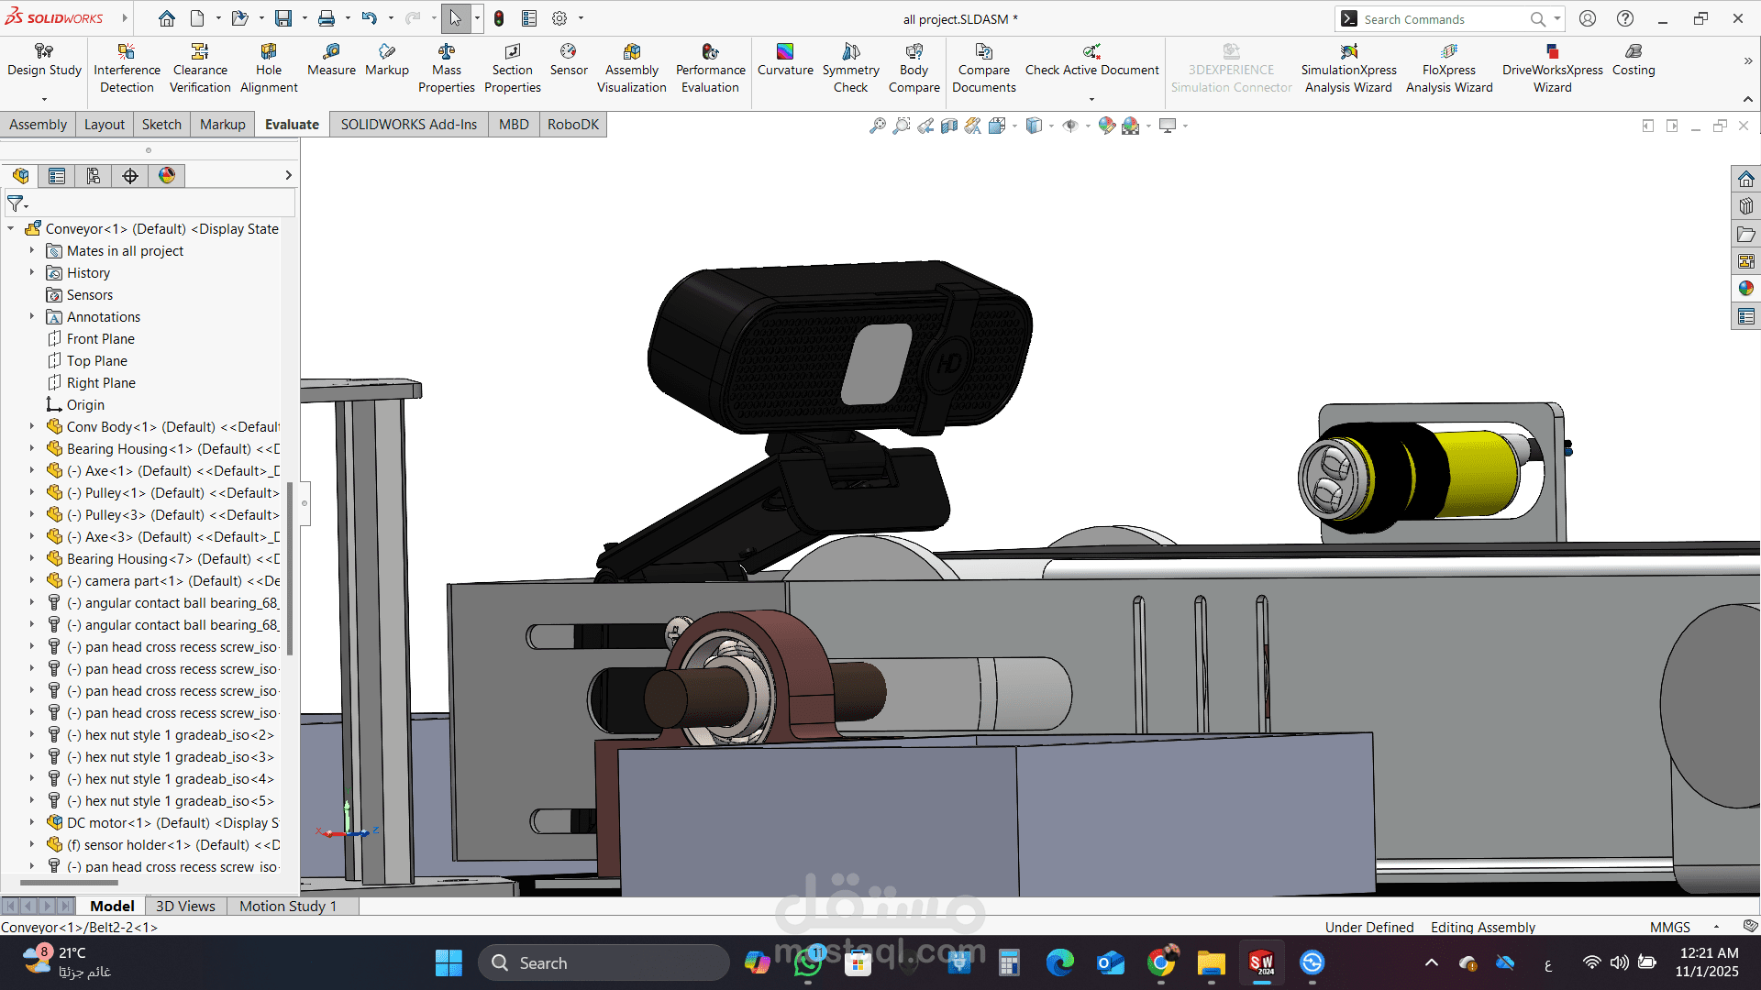
Task: Show Curvature display
Action: [x=785, y=60]
